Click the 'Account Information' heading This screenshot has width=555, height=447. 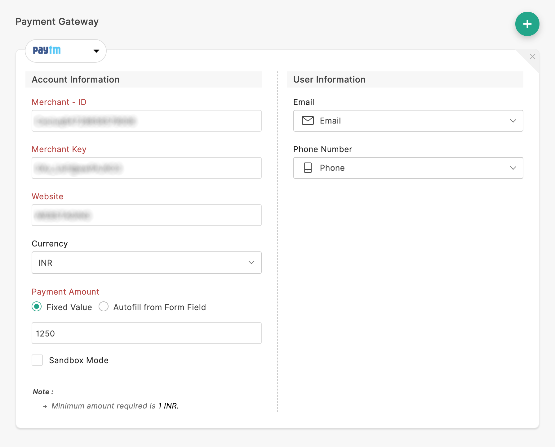(76, 79)
